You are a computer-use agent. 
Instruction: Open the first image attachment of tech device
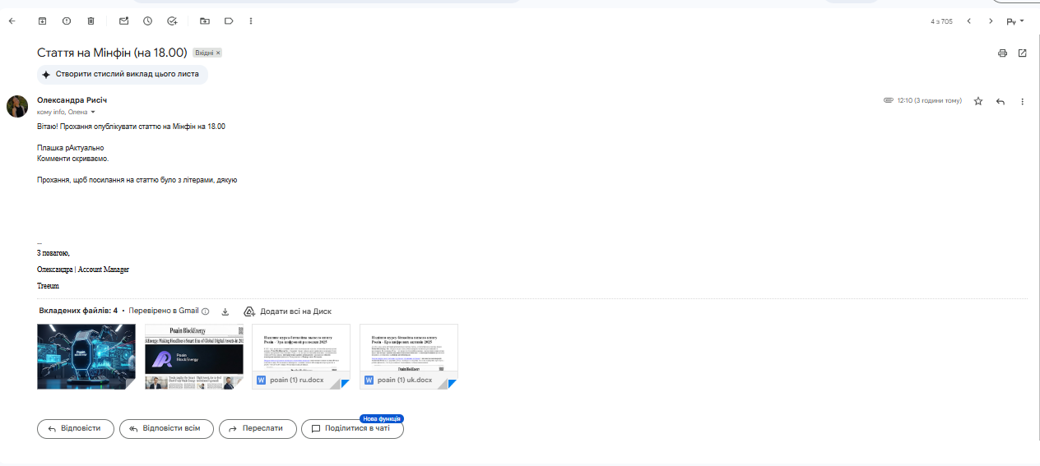[x=86, y=357]
